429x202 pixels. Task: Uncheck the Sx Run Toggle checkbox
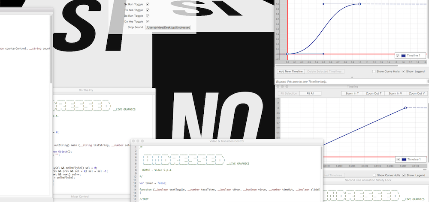coord(148,4)
